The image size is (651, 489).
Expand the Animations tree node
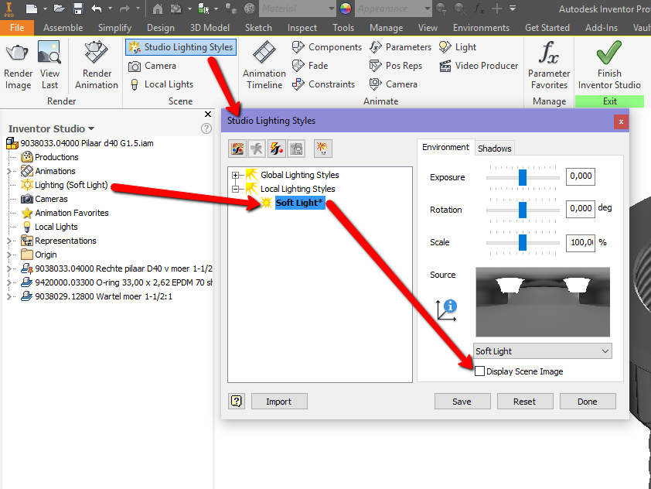(x=9, y=171)
